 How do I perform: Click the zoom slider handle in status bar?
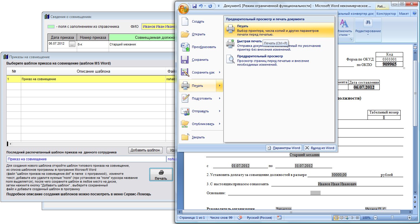[x=392, y=218]
